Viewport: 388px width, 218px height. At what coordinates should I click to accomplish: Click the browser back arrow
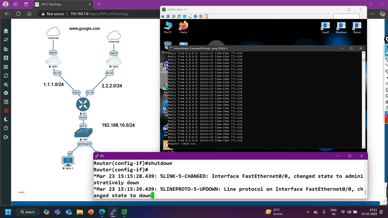tap(7, 14)
